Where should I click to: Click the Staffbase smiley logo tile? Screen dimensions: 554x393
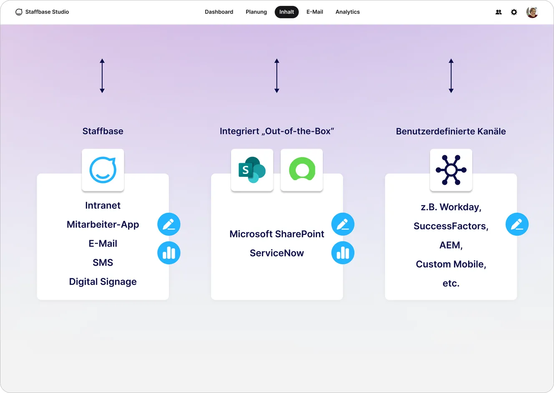(103, 170)
